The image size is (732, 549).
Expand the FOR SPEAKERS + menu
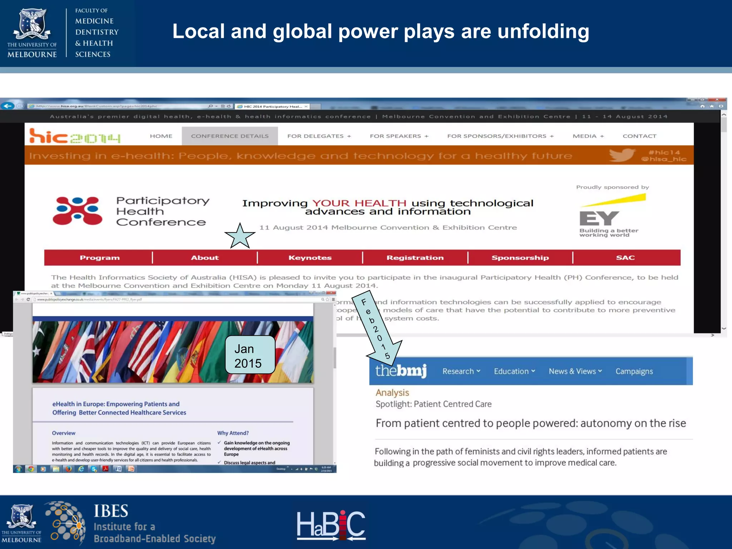(399, 136)
